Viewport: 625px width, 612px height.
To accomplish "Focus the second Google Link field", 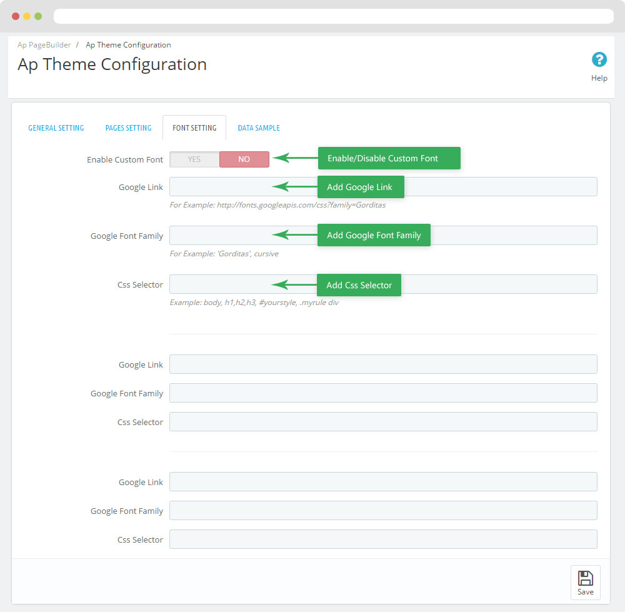I will pyautogui.click(x=382, y=364).
